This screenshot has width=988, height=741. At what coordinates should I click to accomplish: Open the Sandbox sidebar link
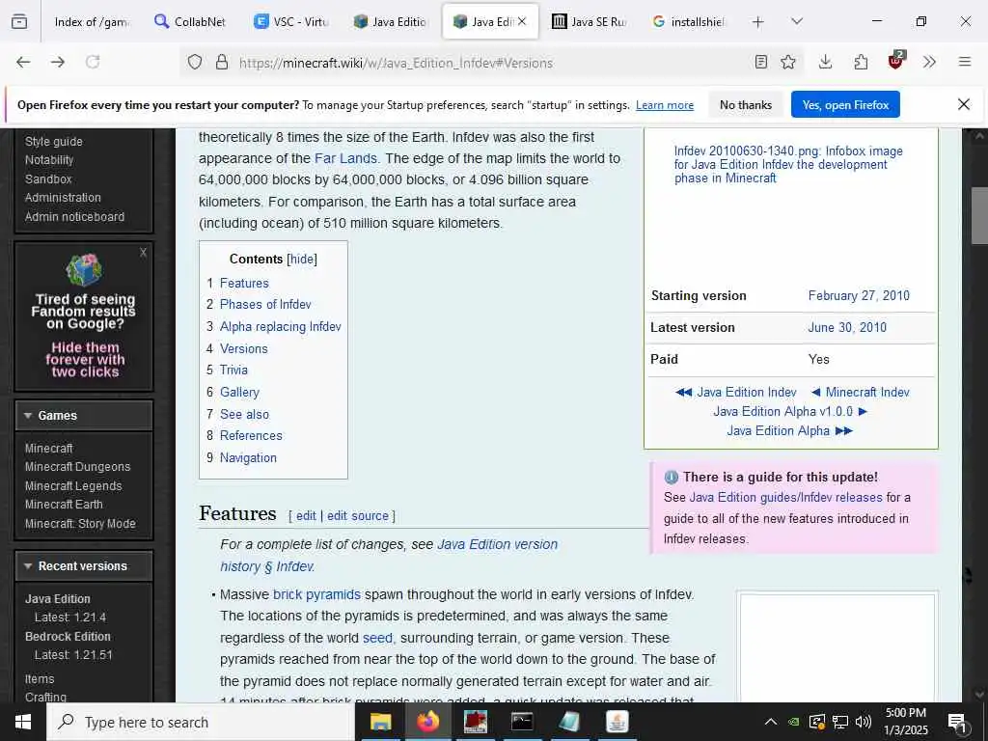point(48,178)
